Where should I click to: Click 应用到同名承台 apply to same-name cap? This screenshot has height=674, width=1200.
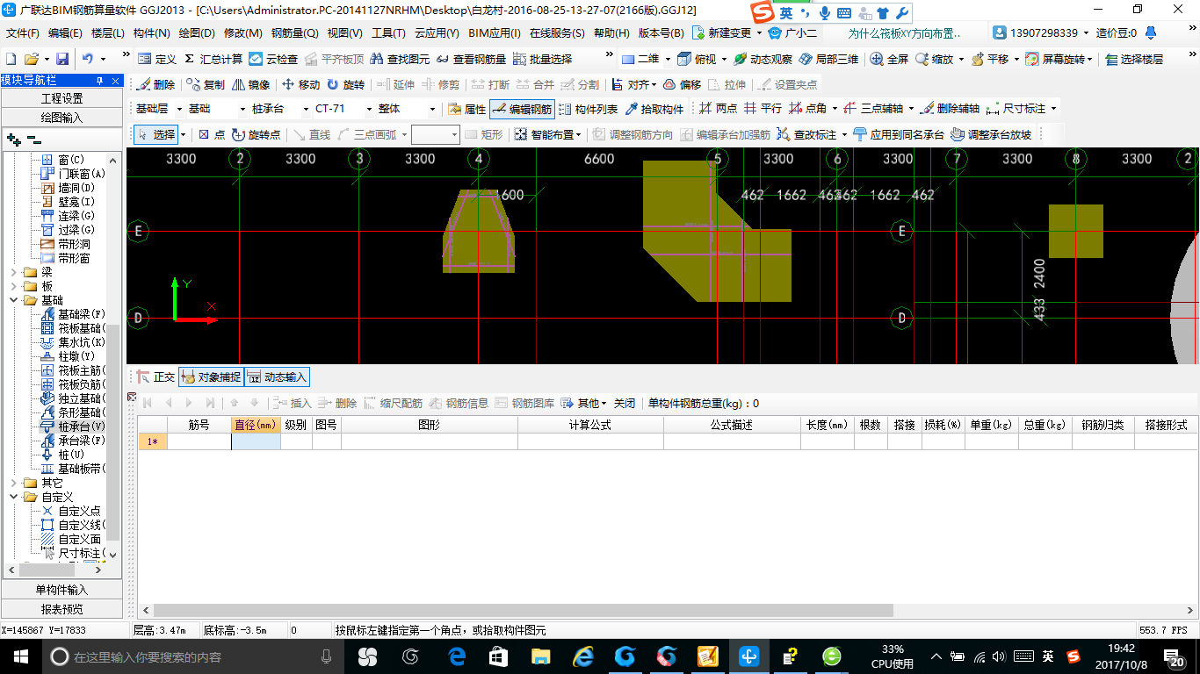(898, 134)
